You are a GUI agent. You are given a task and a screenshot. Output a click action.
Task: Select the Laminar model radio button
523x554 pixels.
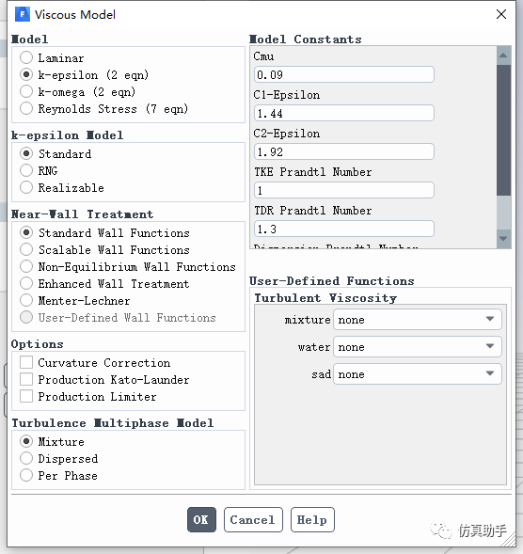click(26, 57)
